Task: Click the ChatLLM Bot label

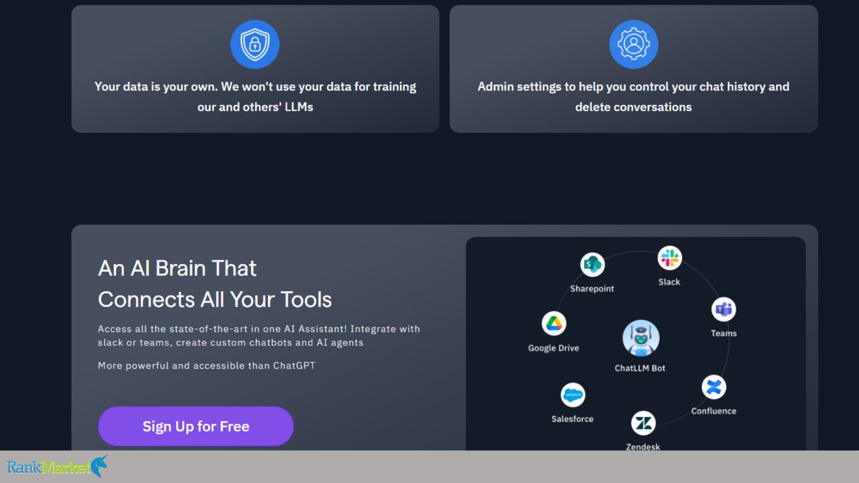Action: click(x=640, y=368)
